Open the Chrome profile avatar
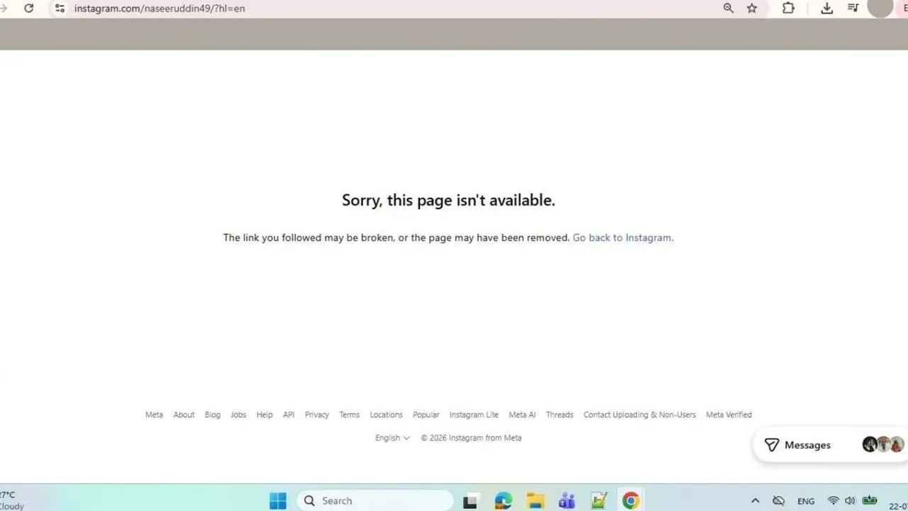Screen dimensions: 908x511 (880, 7)
